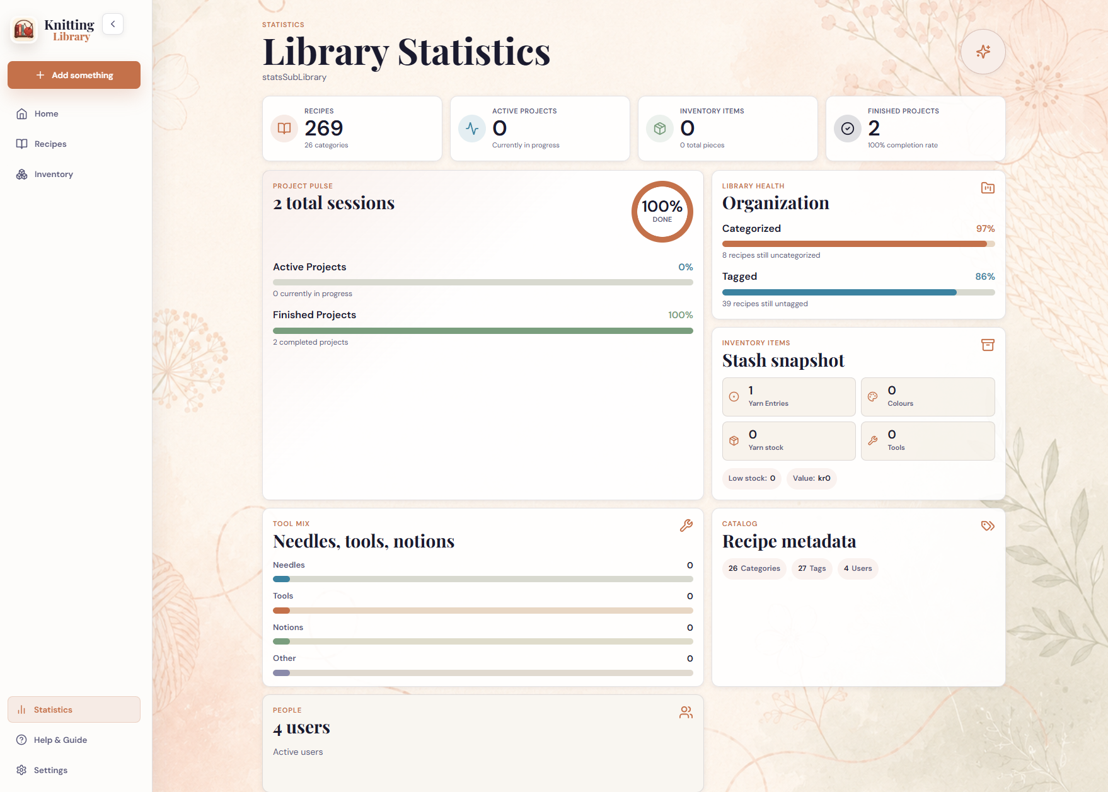1108x792 pixels.
Task: Click the 26 Categories chip
Action: point(754,568)
